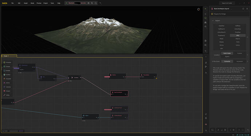Open the Simulate node category
This screenshot has width=251, height=136.
pos(7,79)
